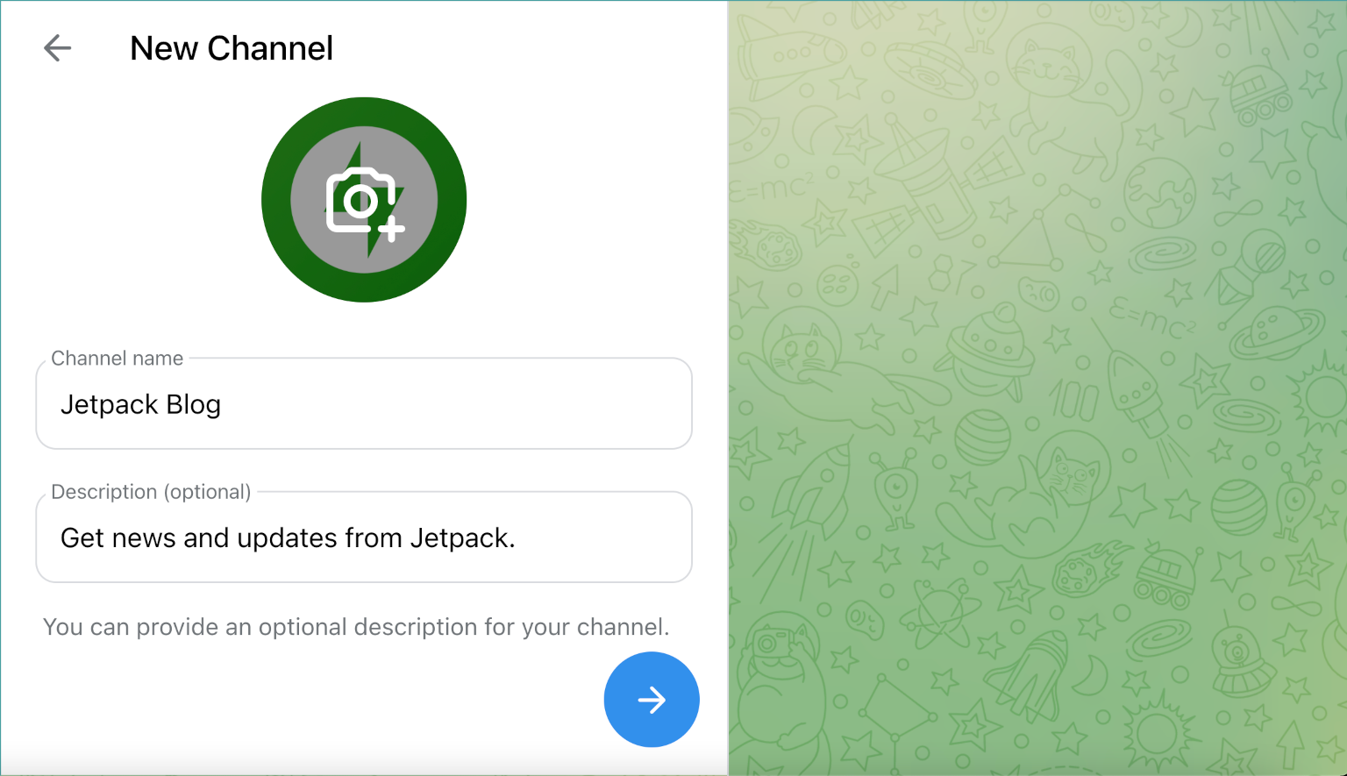
Task: Go back using the left arrow
Action: [57, 48]
